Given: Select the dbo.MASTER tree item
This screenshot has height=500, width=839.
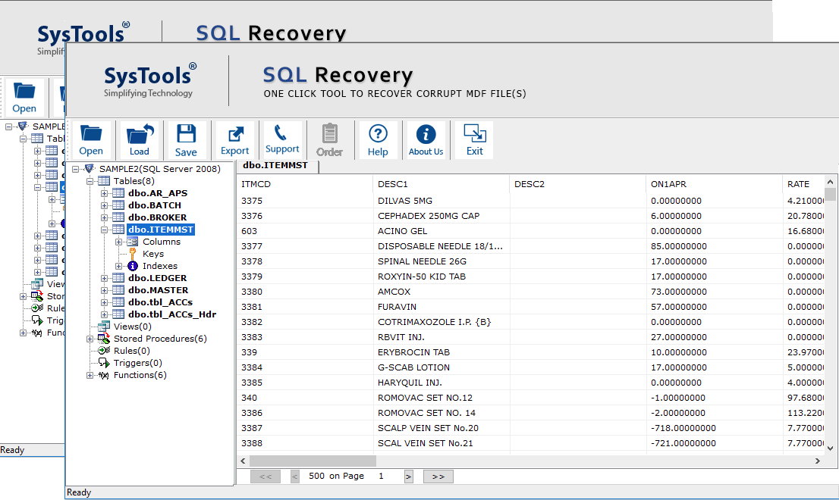Looking at the screenshot, I should pos(158,290).
